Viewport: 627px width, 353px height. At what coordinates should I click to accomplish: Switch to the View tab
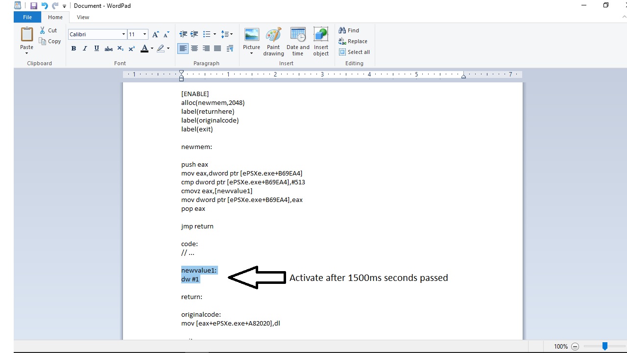click(83, 17)
